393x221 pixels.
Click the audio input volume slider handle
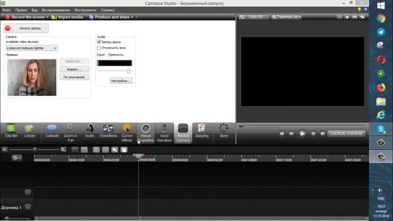click(128, 71)
